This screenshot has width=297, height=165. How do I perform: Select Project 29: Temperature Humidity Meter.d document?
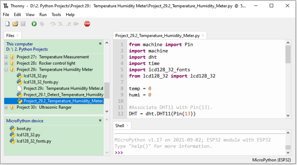pos(63,88)
